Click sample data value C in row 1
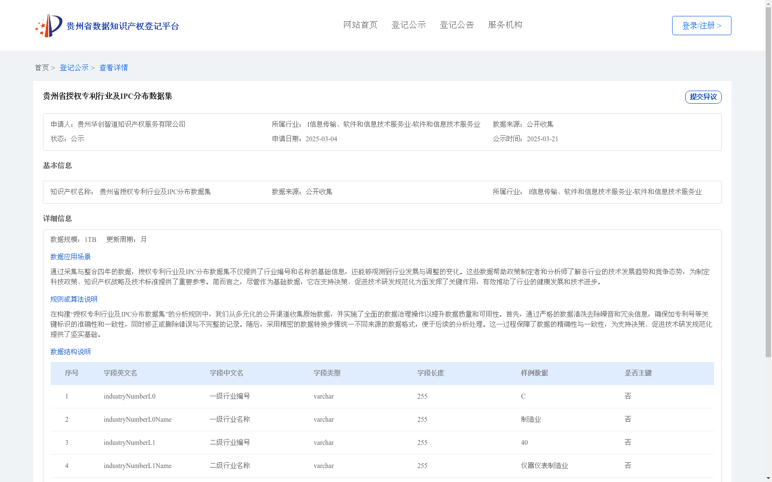 tap(523, 396)
